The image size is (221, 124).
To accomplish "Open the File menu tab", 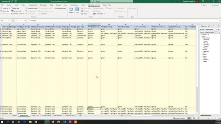I will [2, 5].
